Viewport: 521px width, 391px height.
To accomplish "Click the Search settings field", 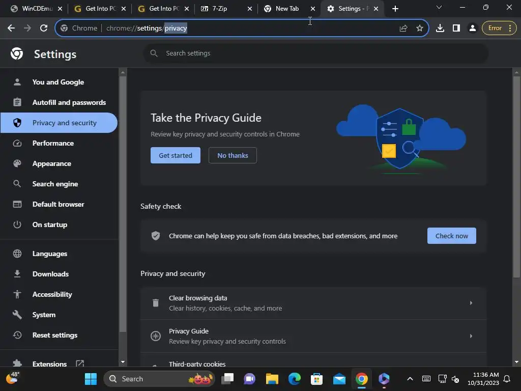I will pyautogui.click(x=315, y=53).
